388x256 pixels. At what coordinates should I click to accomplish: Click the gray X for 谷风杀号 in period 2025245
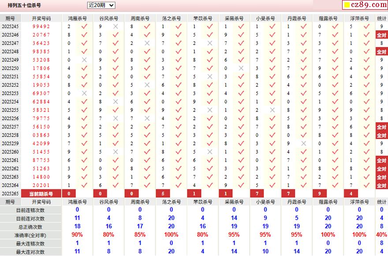click(x=116, y=26)
